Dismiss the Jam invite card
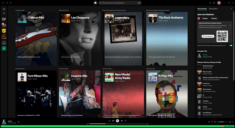 point(230,25)
